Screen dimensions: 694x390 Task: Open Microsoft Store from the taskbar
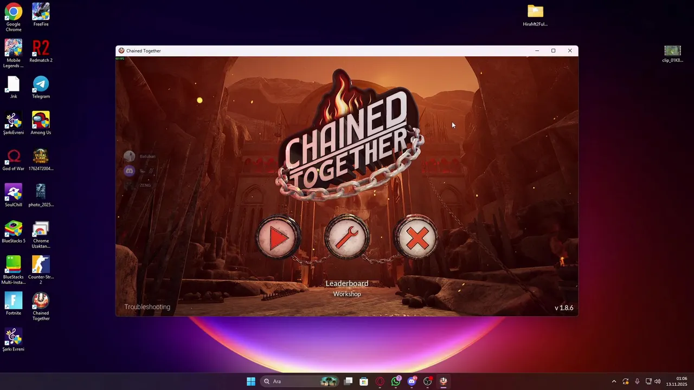point(364,381)
